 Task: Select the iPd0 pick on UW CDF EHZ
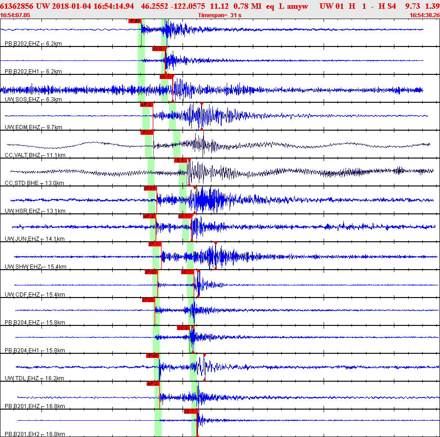point(151,272)
